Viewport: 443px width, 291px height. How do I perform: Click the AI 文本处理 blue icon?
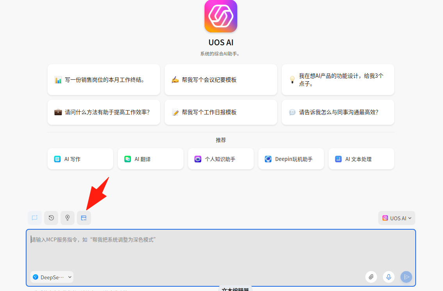338,159
